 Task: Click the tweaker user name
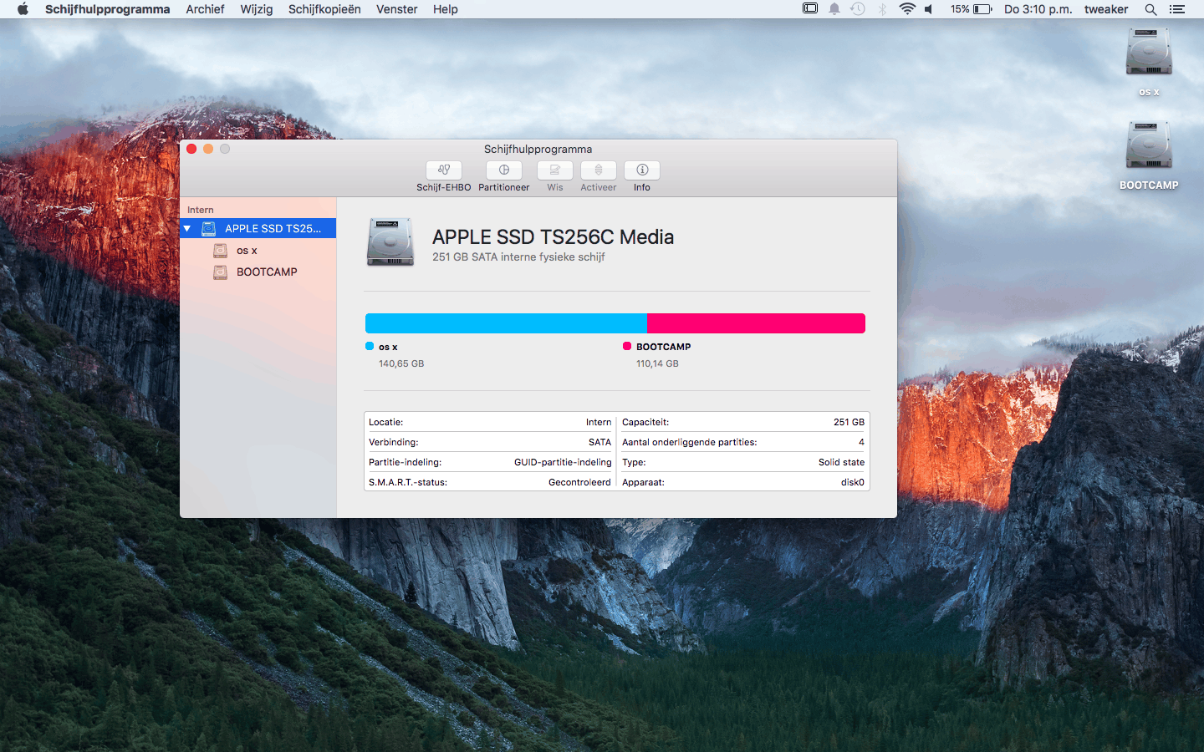pyautogui.click(x=1106, y=9)
